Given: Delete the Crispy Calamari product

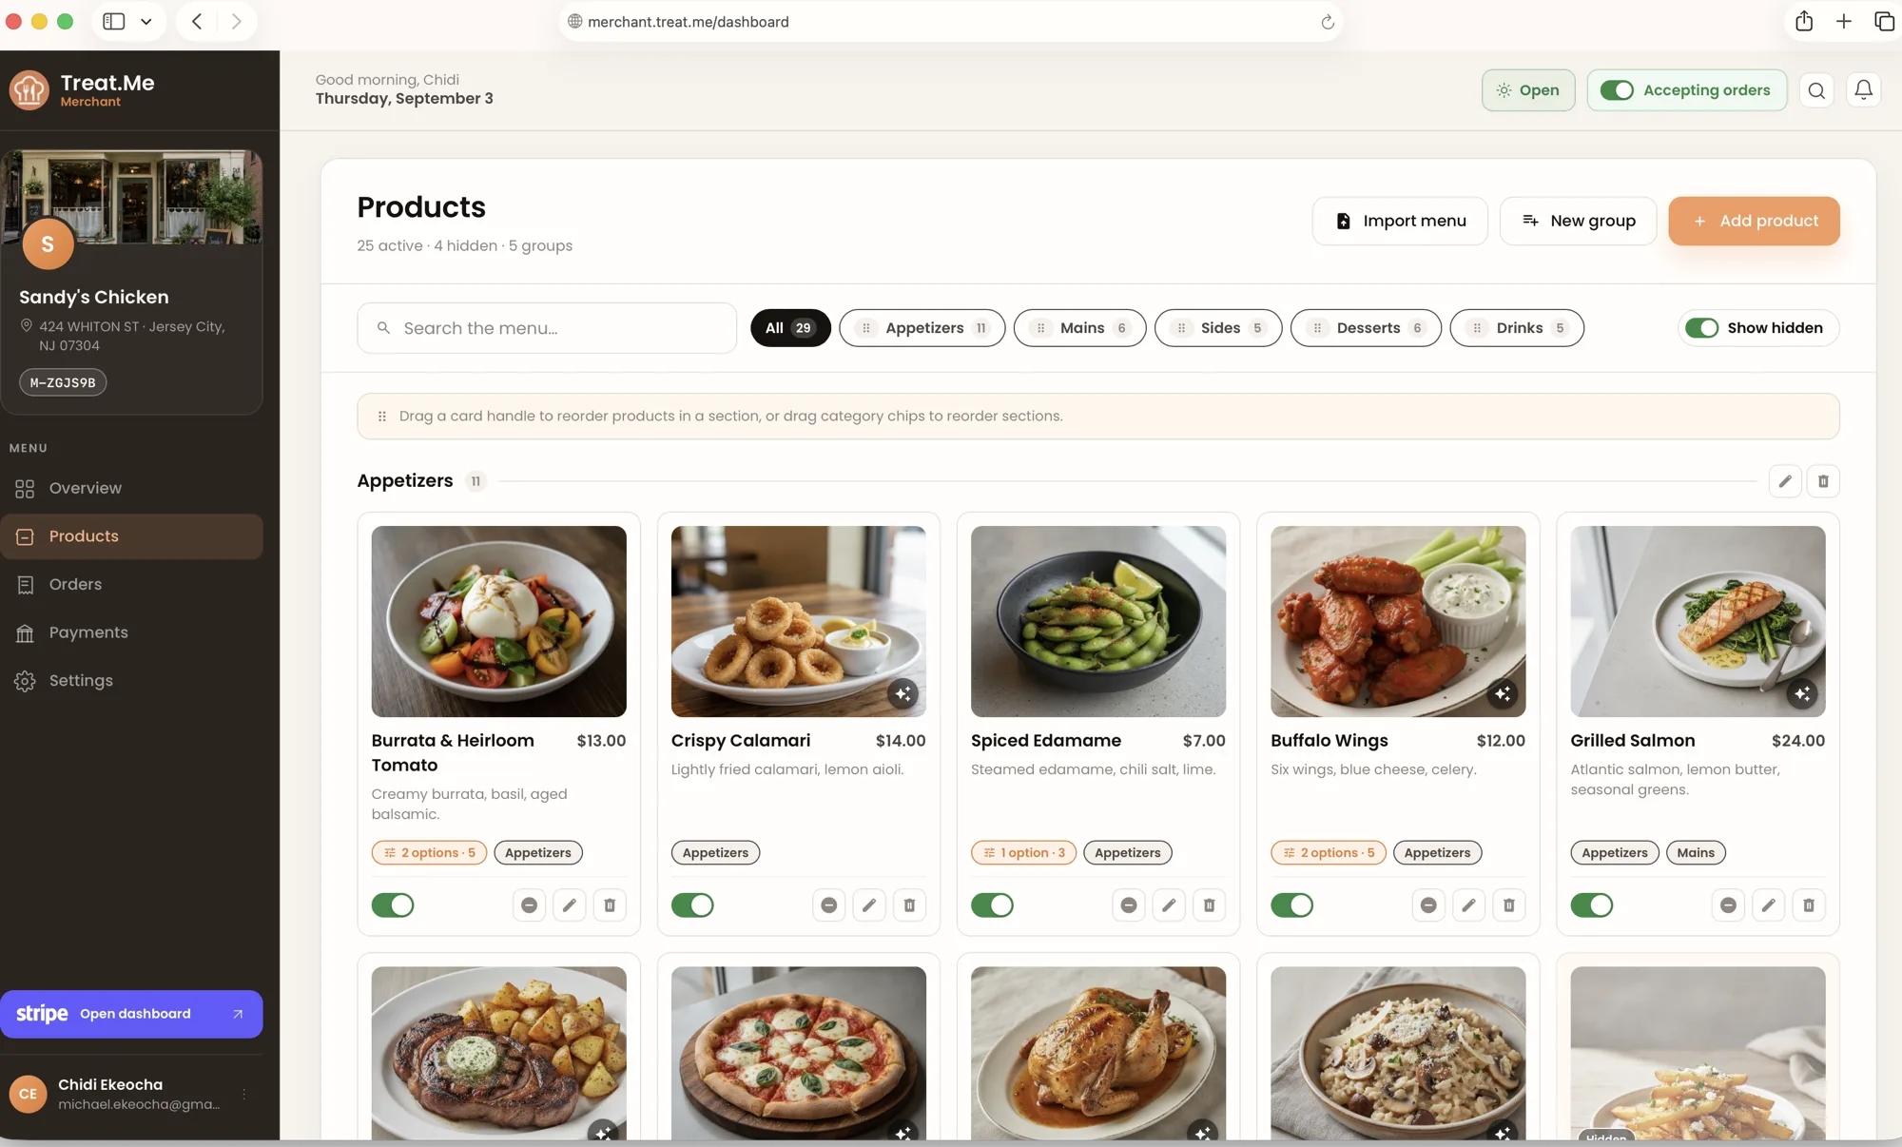Looking at the screenshot, I should coord(909,905).
